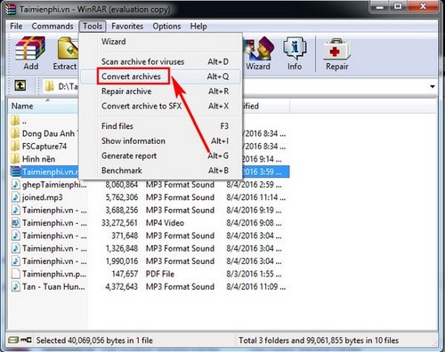The height and width of the screenshot is (352, 445).
Task: Open the Commands menu
Action: point(53,26)
